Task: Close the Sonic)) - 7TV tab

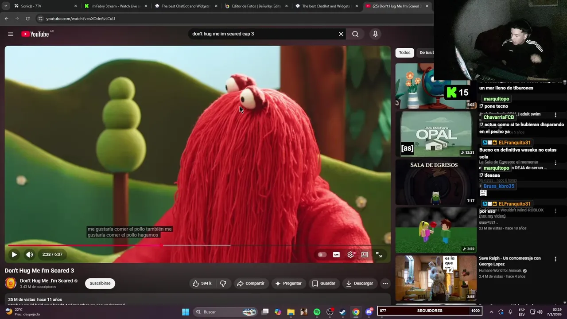Action: coord(75,6)
